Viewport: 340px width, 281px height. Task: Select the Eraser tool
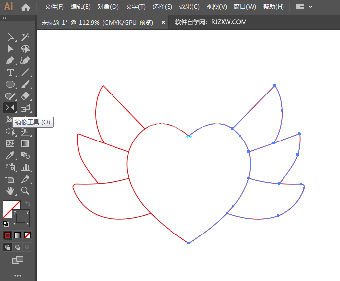[25, 96]
